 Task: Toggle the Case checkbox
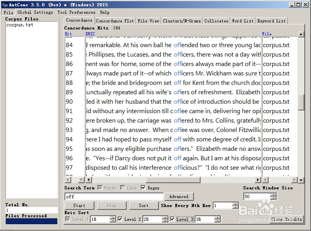[x=123, y=188]
